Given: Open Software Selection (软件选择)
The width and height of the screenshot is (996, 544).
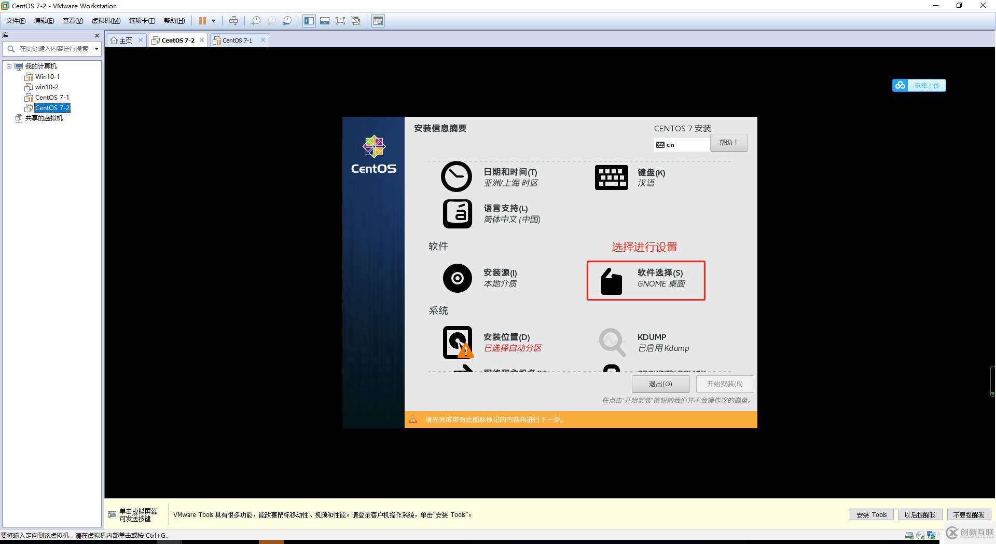Looking at the screenshot, I should click(645, 280).
